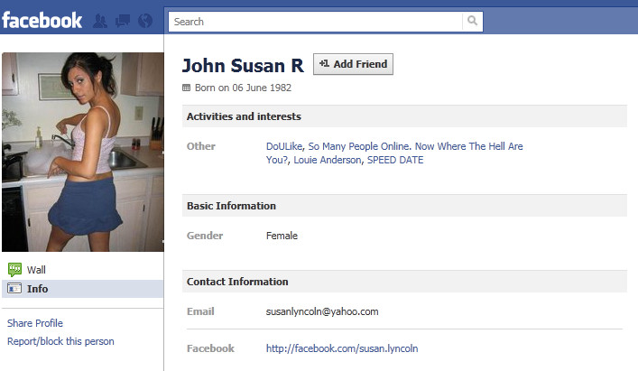Click the Female gender value

click(x=282, y=236)
